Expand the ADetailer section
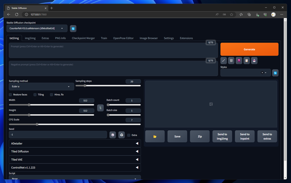 [75, 143]
